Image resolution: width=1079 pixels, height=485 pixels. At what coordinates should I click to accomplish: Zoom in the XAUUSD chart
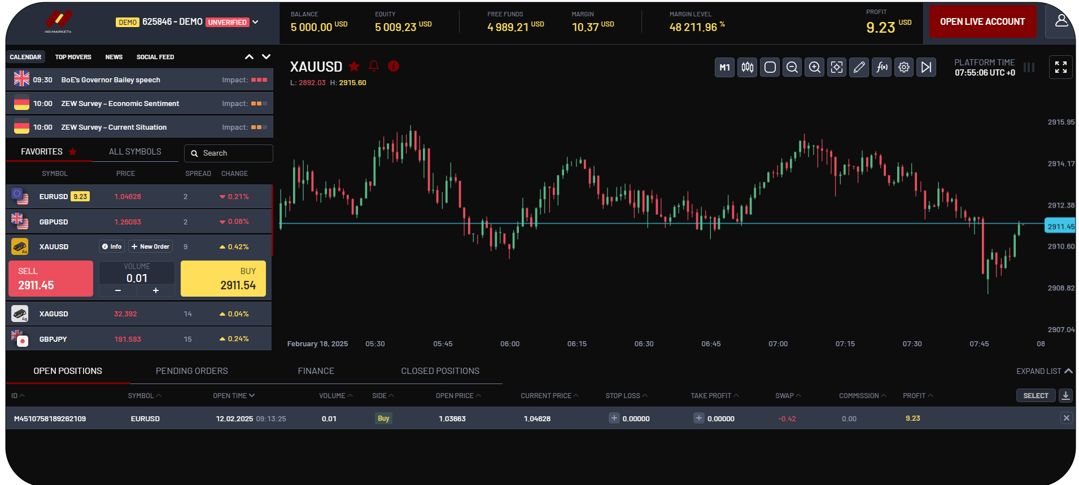pyautogui.click(x=814, y=68)
